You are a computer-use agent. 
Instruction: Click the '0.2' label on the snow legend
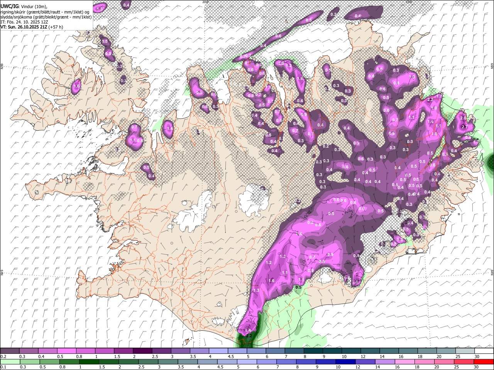click(x=3, y=357)
